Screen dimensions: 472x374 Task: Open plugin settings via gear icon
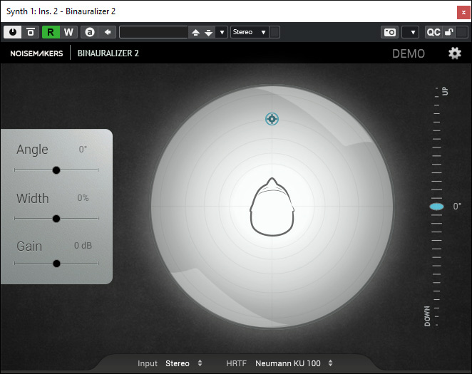[454, 53]
